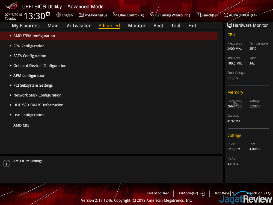Click Core Voltage value 1.130 V
This screenshot has width=273, height=205.
click(233, 78)
